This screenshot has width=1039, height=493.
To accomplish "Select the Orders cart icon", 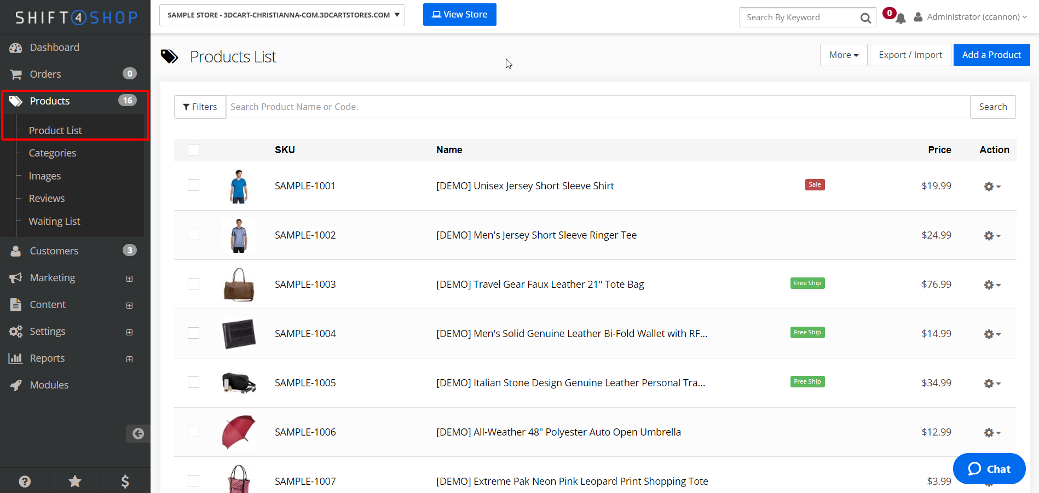I will (16, 74).
